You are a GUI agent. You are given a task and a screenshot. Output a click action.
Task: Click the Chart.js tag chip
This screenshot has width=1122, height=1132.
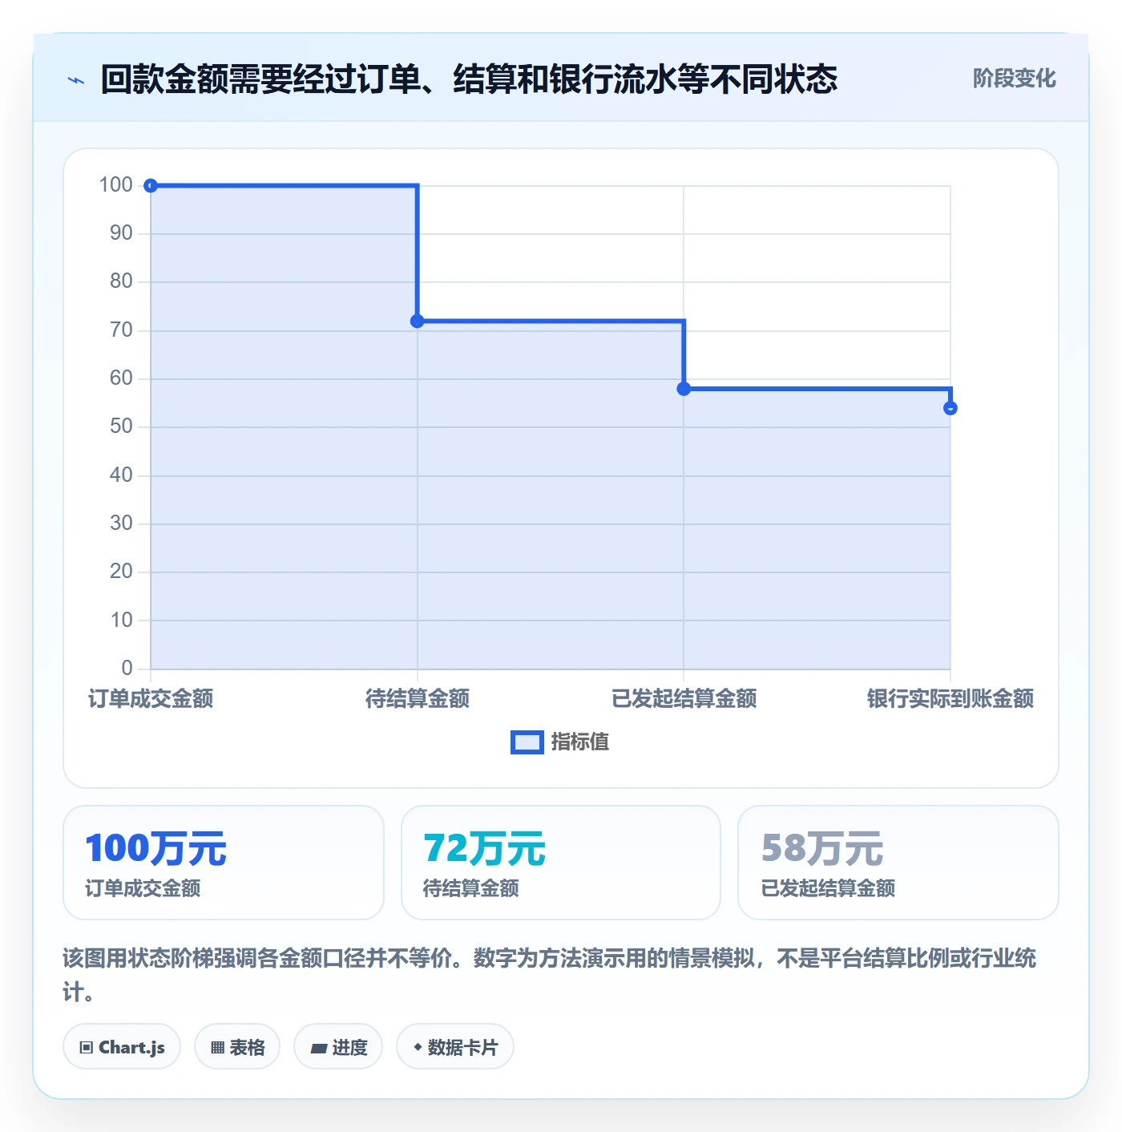coord(122,1047)
